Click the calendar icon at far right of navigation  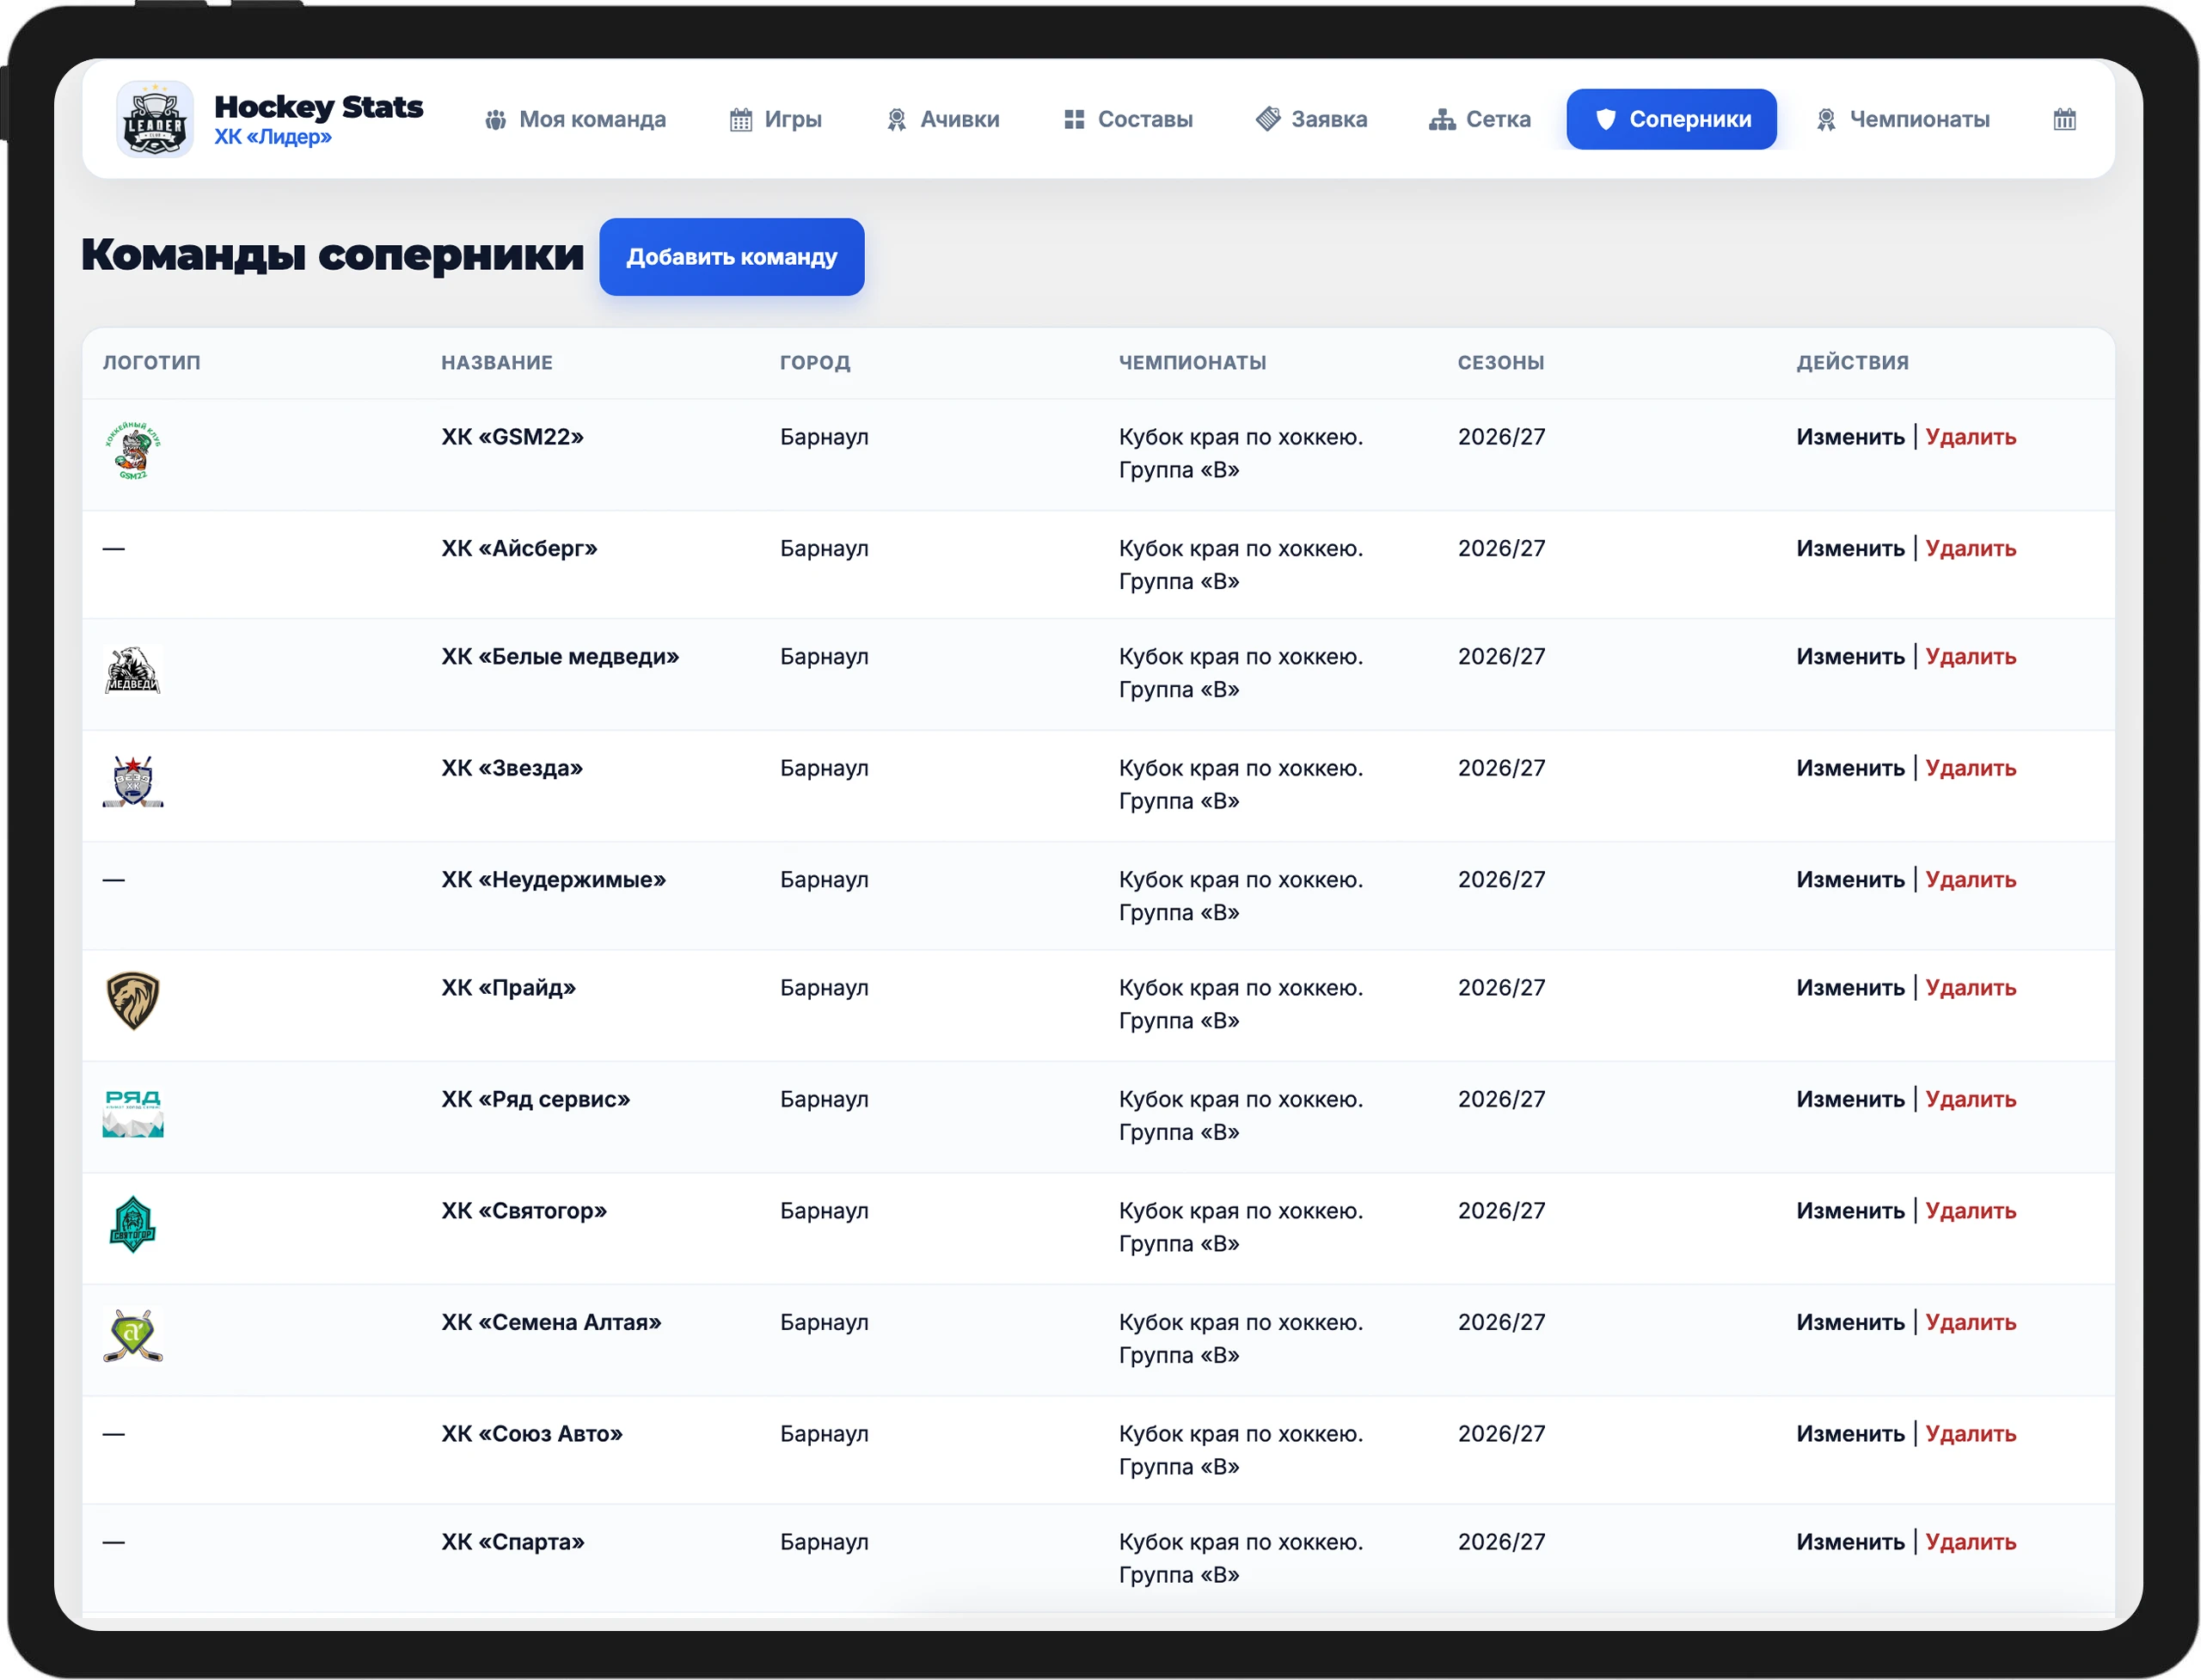2064,119
